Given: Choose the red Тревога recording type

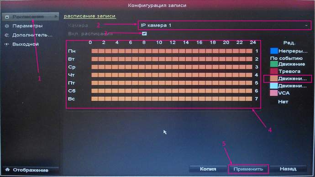Looking at the screenshot, I should [x=274, y=71].
